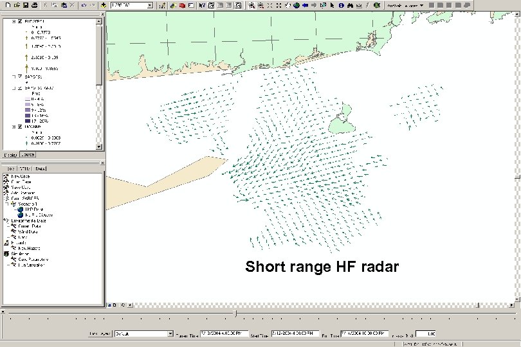Launch ArcCatalog from the toolbar
The width and height of the screenshot is (521, 347).
pos(173,5)
